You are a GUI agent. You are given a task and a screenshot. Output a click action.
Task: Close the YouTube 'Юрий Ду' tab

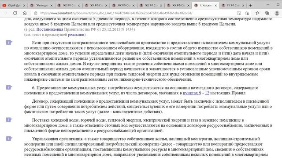[24, 6]
